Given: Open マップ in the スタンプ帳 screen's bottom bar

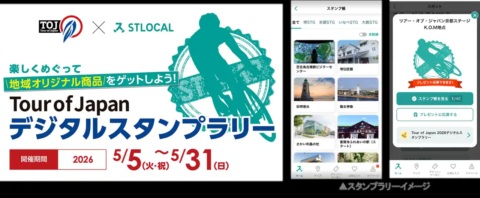Looking at the screenshot, I should (x=318, y=170).
